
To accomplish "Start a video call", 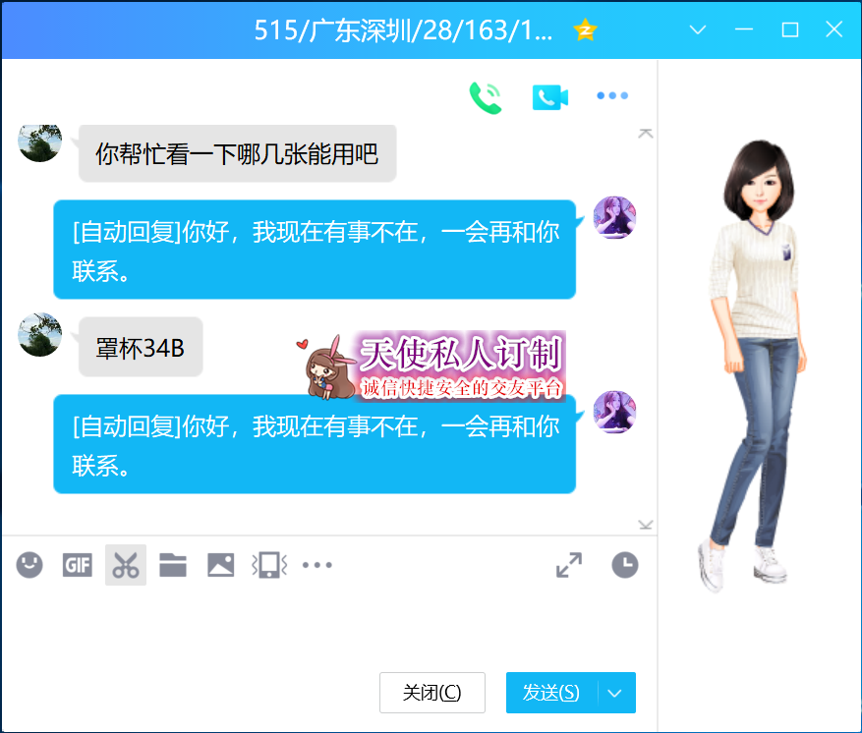I will (x=550, y=96).
